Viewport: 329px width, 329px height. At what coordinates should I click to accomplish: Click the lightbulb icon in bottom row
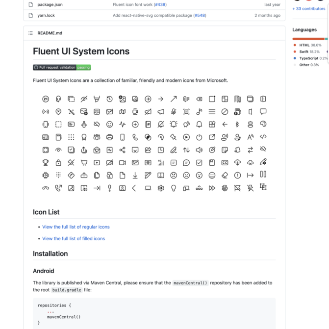pos(174,188)
